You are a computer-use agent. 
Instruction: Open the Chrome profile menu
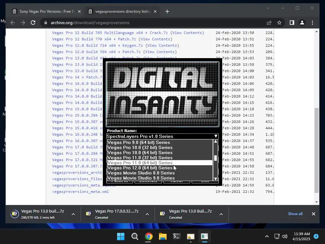coord(302,23)
